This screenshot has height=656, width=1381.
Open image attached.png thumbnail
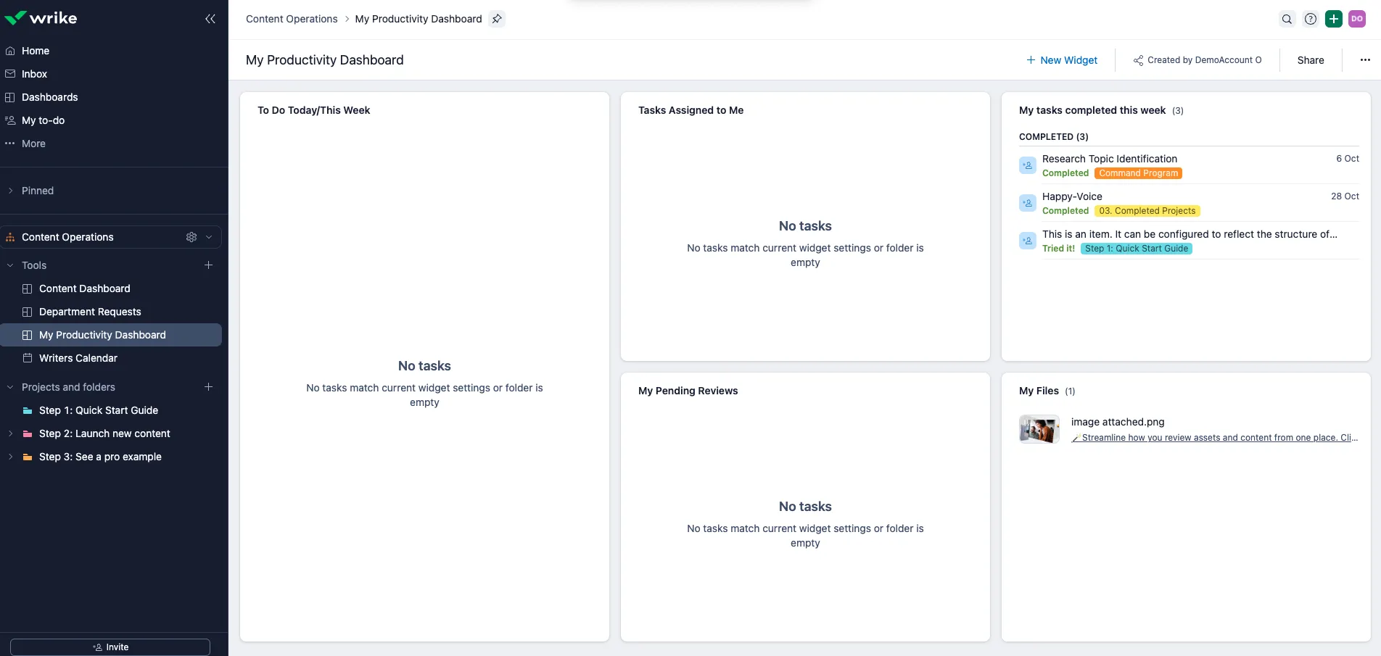click(1039, 429)
